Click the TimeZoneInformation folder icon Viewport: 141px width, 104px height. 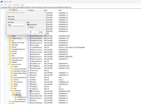[x=10, y=102]
